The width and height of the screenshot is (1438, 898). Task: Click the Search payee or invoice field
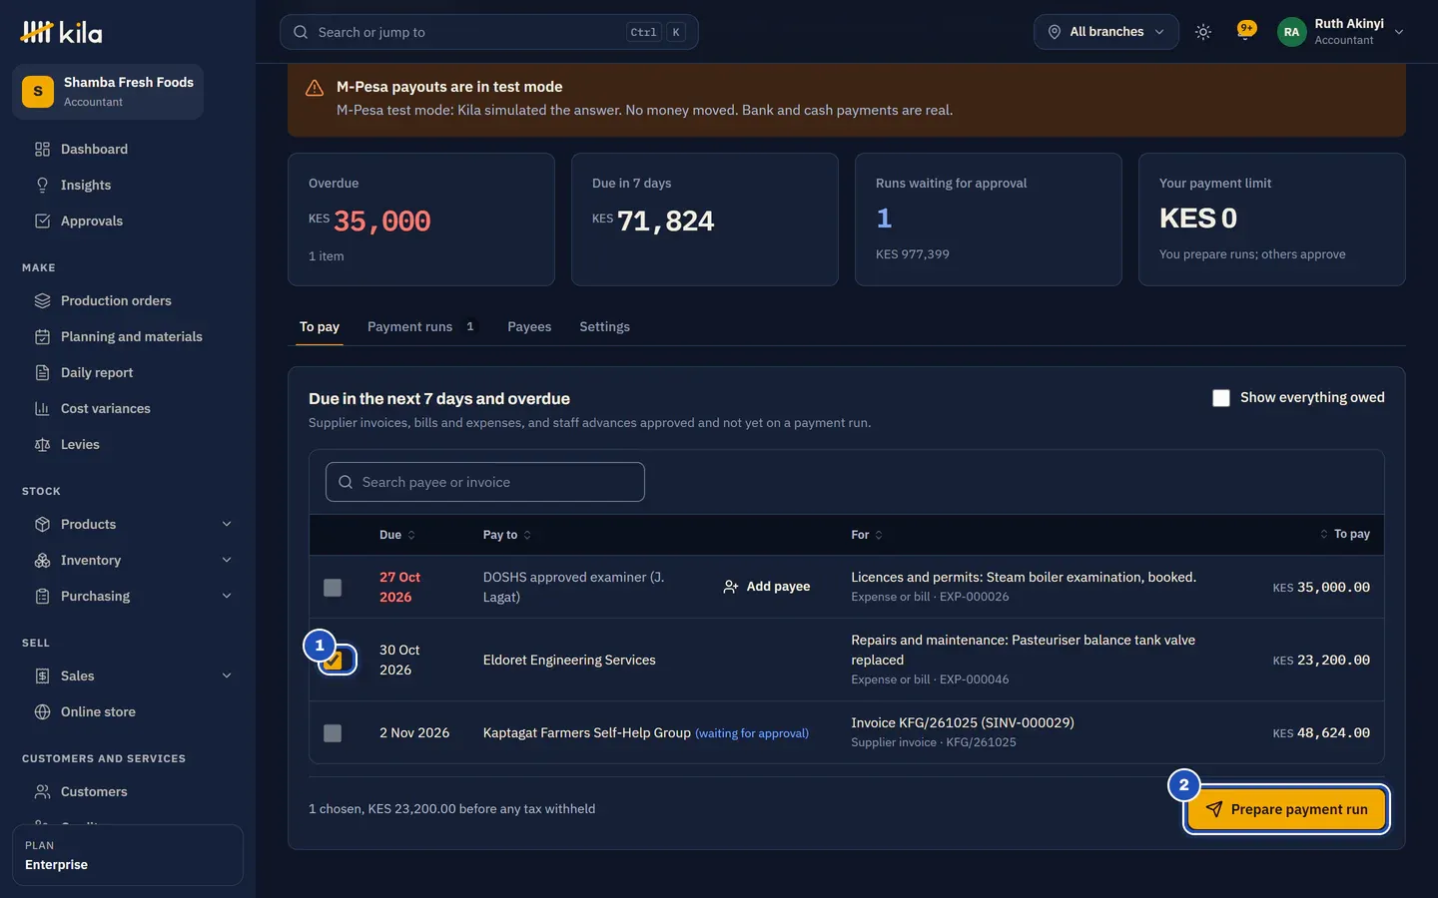(485, 482)
